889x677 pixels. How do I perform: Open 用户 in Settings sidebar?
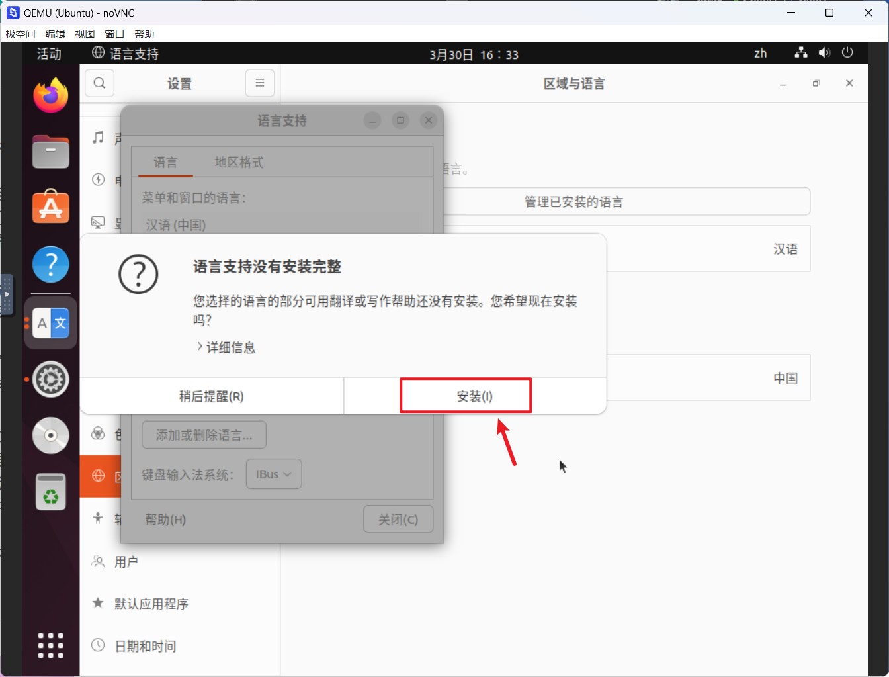click(180, 561)
